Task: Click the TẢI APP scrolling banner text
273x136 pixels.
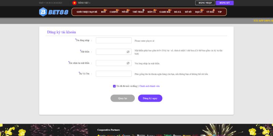Action: click(x=263, y=21)
